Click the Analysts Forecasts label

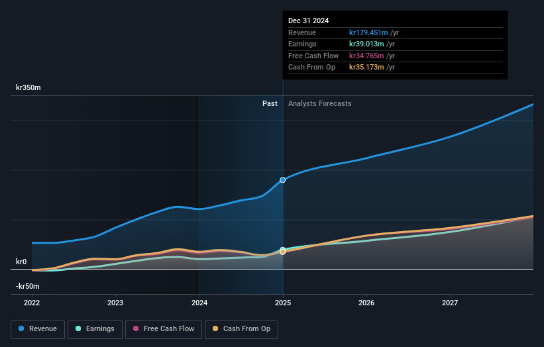click(320, 103)
